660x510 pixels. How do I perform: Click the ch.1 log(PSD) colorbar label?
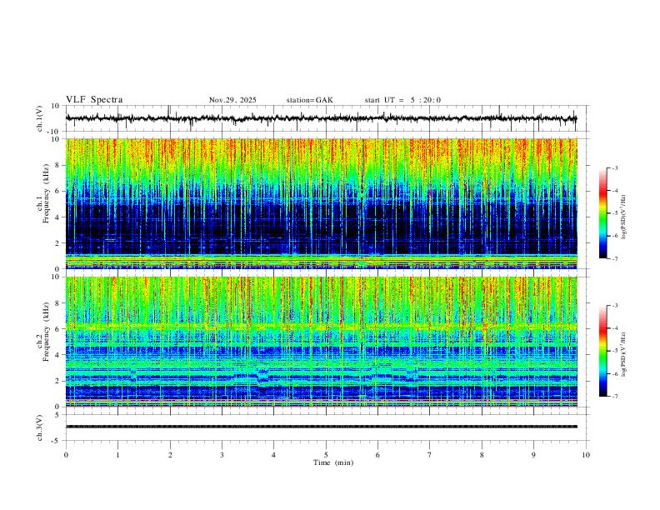623,217
